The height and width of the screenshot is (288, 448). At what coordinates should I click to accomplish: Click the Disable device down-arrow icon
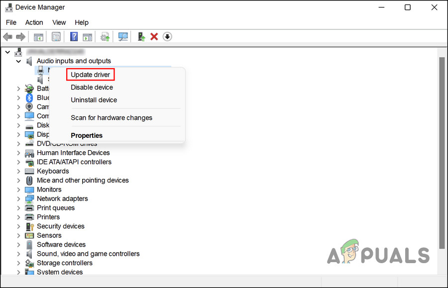click(x=167, y=36)
